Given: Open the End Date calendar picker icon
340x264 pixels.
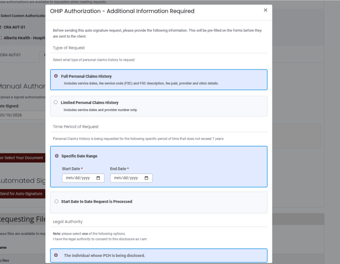Looking at the screenshot, I should click(x=147, y=178).
